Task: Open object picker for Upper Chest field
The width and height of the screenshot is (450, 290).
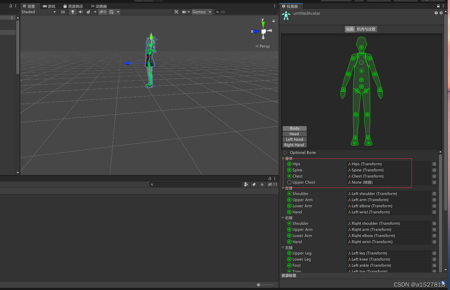Action: click(434, 182)
